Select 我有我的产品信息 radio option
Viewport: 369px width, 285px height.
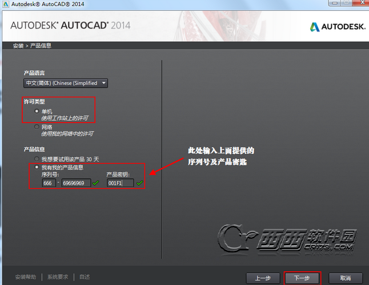click(37, 167)
